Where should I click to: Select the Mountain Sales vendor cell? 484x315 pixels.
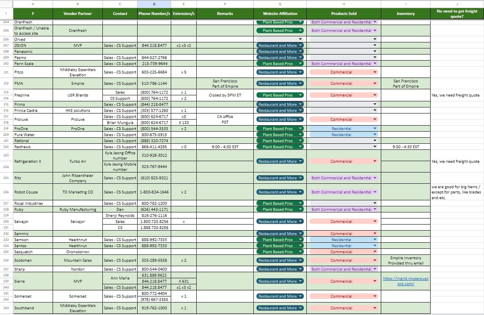coord(77,260)
